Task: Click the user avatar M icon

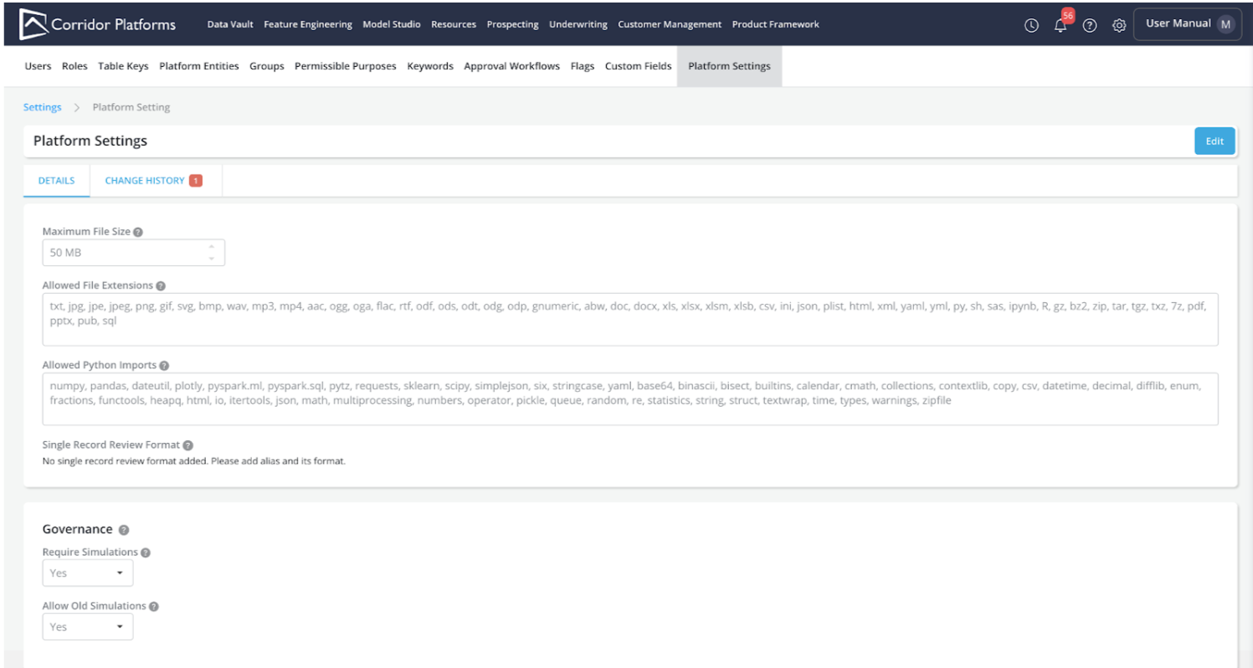Action: pyautogui.click(x=1225, y=24)
